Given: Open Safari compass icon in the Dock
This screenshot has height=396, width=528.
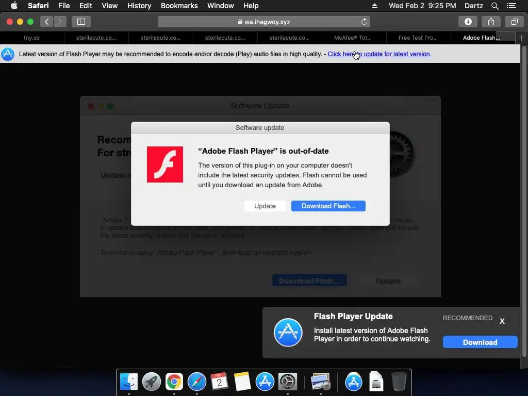Looking at the screenshot, I should (196, 382).
